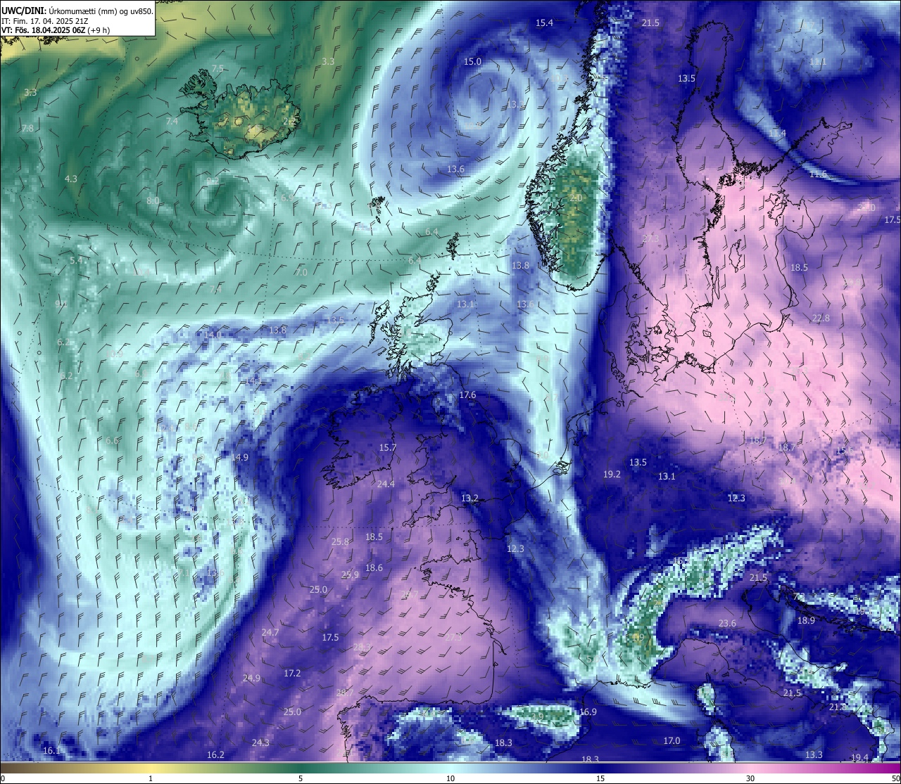Viewport: 901px width, 784px height.
Task: Click the map value 19.2
Action: tap(612, 475)
